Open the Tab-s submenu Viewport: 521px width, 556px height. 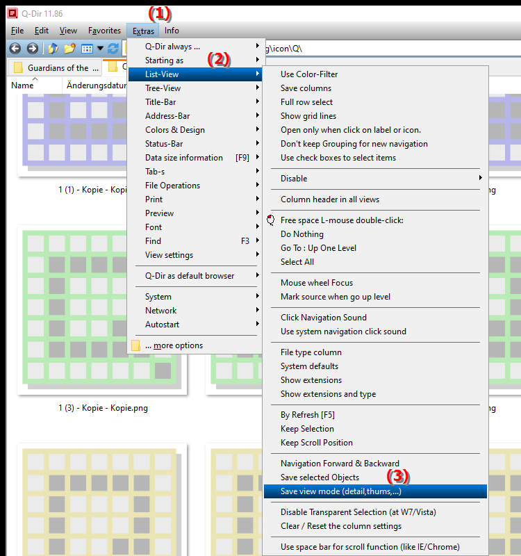pos(195,172)
